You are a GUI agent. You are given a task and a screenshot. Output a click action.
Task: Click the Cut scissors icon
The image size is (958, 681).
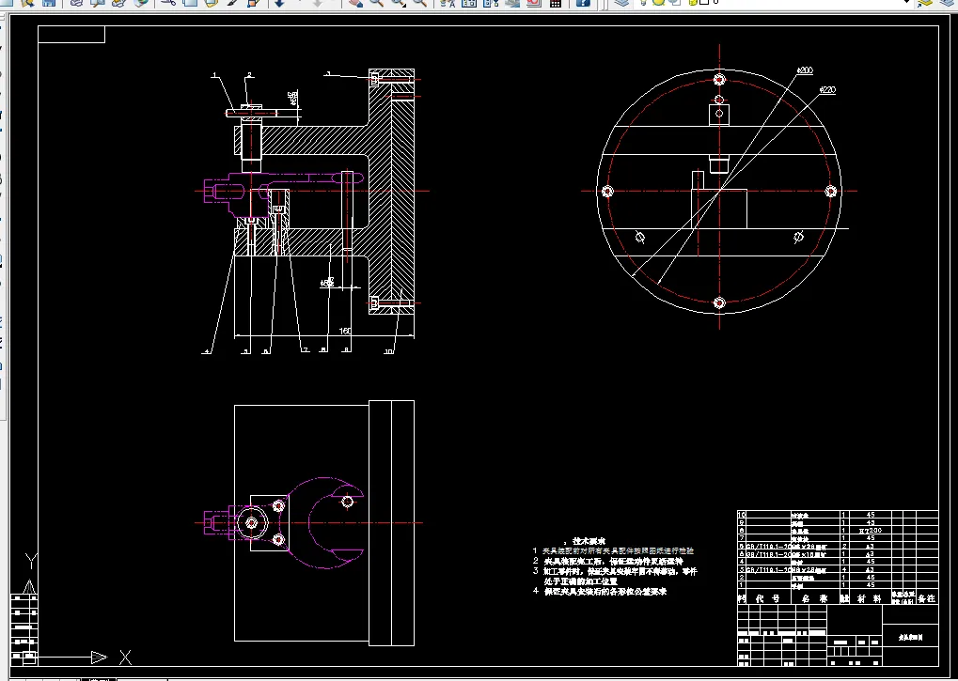click(x=168, y=3)
